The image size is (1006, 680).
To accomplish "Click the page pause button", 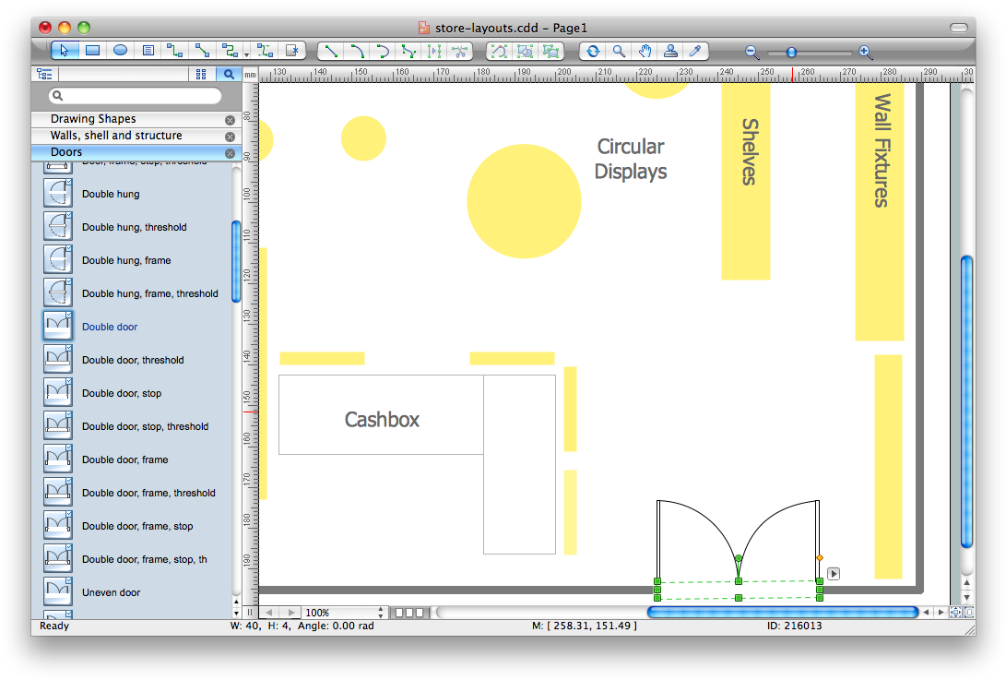I will tap(250, 613).
